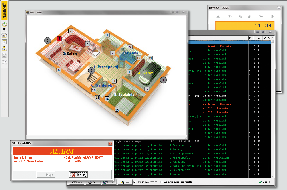Click the scroll up arrow in event log

[272, 38]
